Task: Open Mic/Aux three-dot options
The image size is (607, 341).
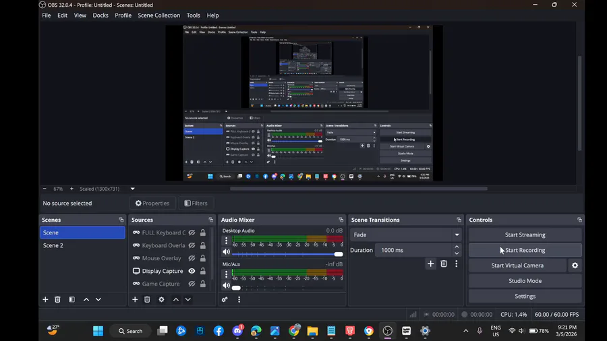Action: pos(227,274)
